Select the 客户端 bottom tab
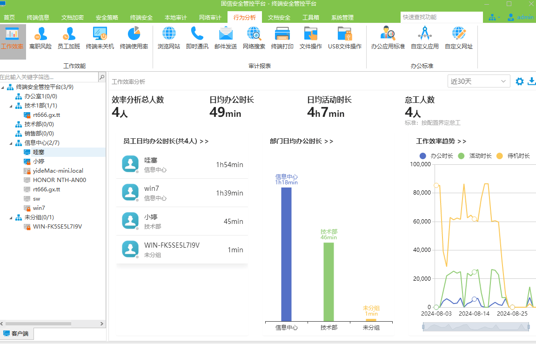The width and height of the screenshot is (536, 344). 17,333
